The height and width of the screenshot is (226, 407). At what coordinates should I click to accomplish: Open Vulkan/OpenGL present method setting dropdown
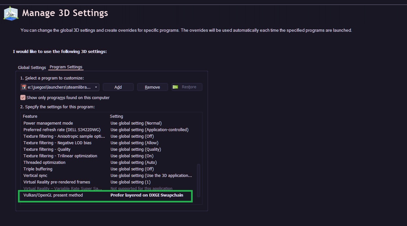pos(147,195)
